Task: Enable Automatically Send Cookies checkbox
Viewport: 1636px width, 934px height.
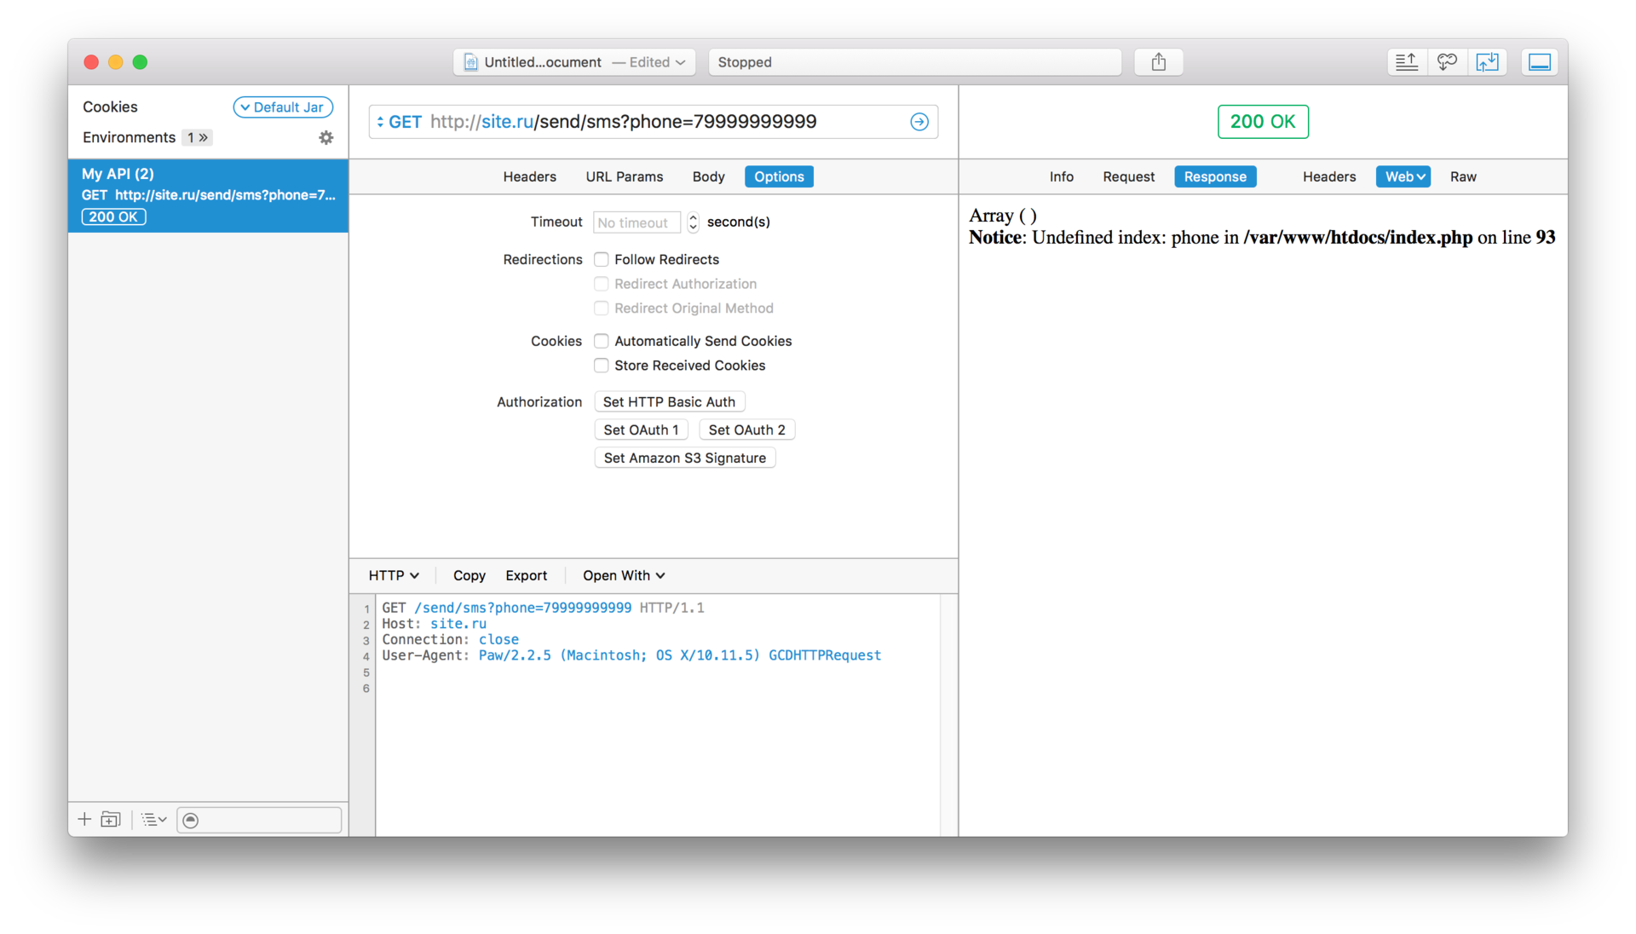Action: pyautogui.click(x=601, y=341)
